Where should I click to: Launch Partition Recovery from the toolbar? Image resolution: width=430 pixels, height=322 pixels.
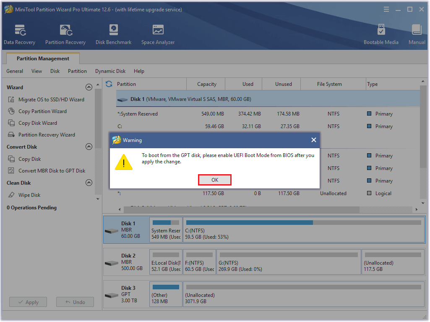pyautogui.click(x=65, y=33)
